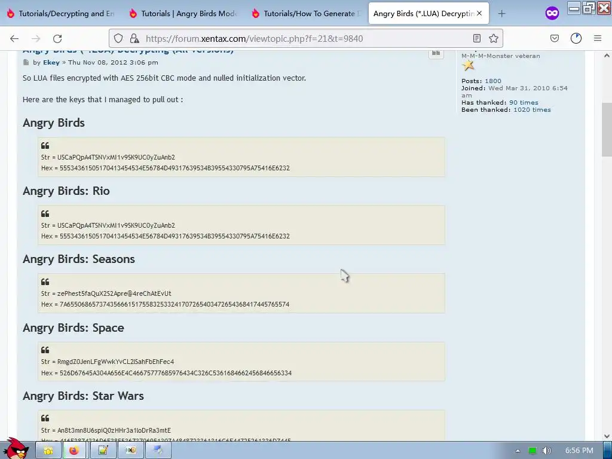Screen dimensions: 612x459
Task: Toggle reader view in address bar
Action: click(x=476, y=38)
